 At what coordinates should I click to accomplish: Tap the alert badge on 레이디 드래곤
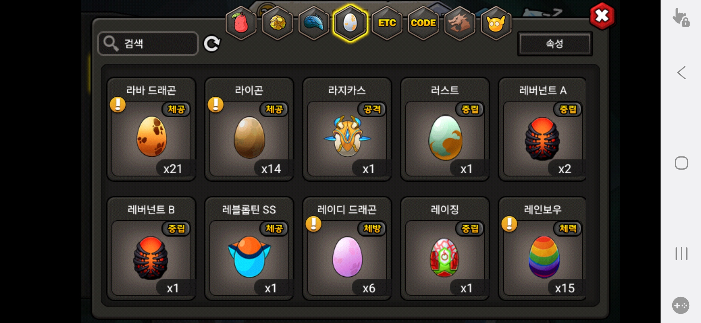314,224
